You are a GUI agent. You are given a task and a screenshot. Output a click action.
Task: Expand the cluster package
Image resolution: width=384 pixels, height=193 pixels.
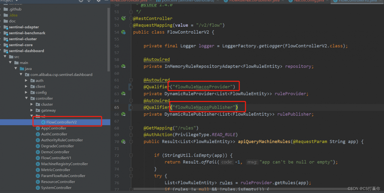pos(32,104)
